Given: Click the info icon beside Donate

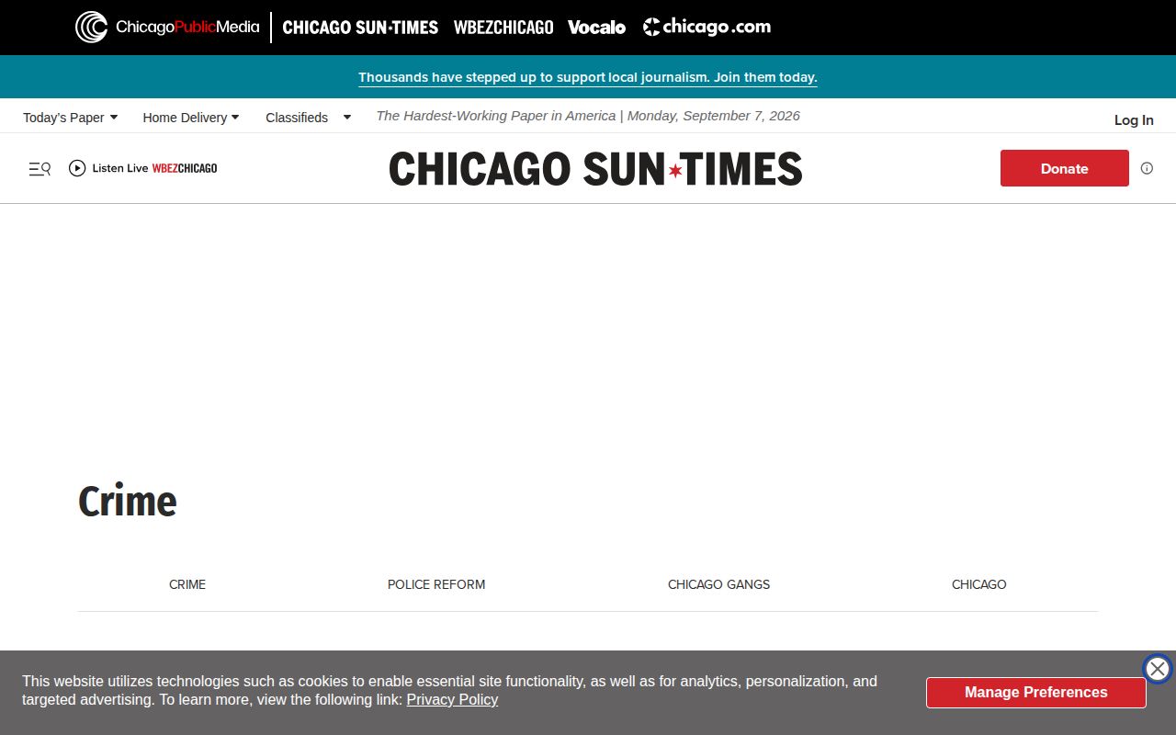Looking at the screenshot, I should point(1147,168).
